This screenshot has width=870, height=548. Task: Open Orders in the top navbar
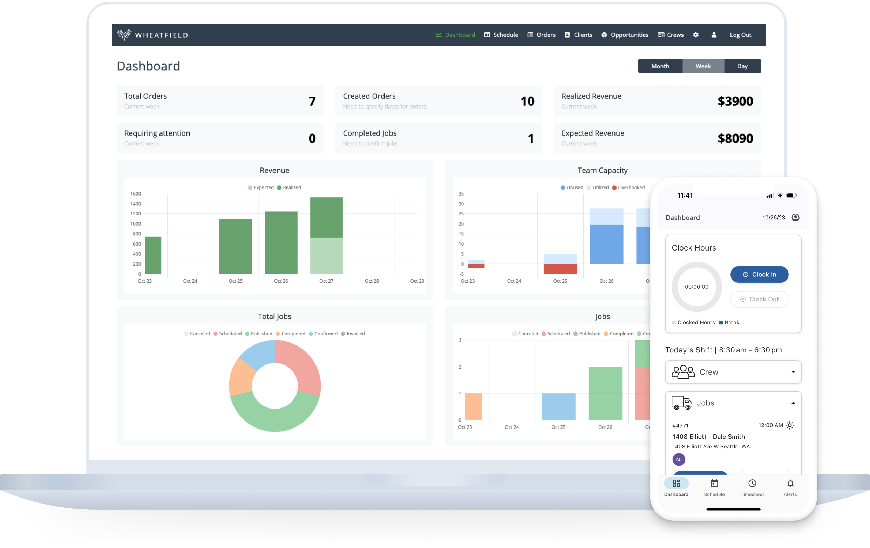coord(541,35)
